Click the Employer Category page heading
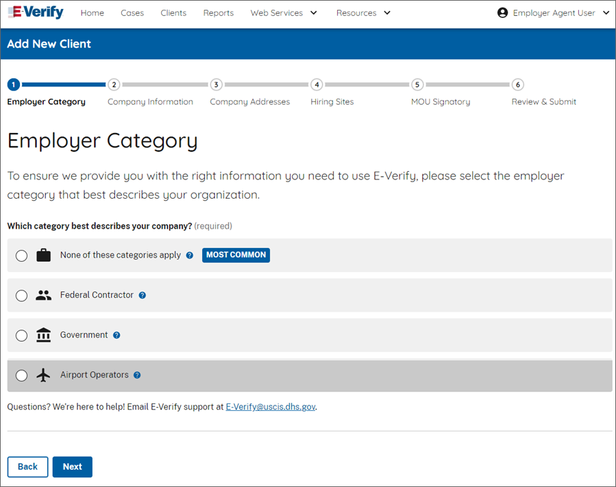The height and width of the screenshot is (487, 616). coord(103,141)
